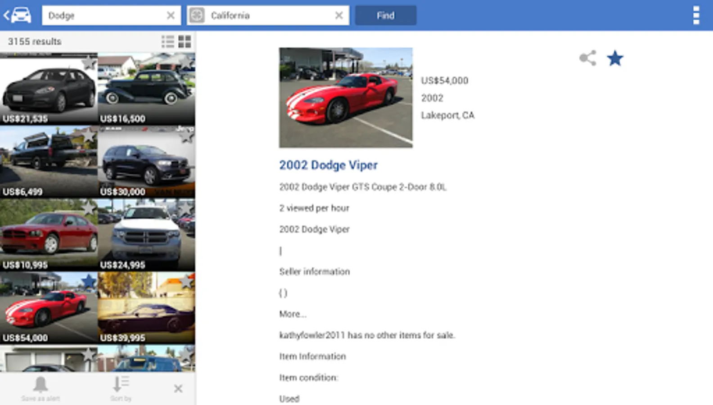Click the Find button

[x=386, y=15]
